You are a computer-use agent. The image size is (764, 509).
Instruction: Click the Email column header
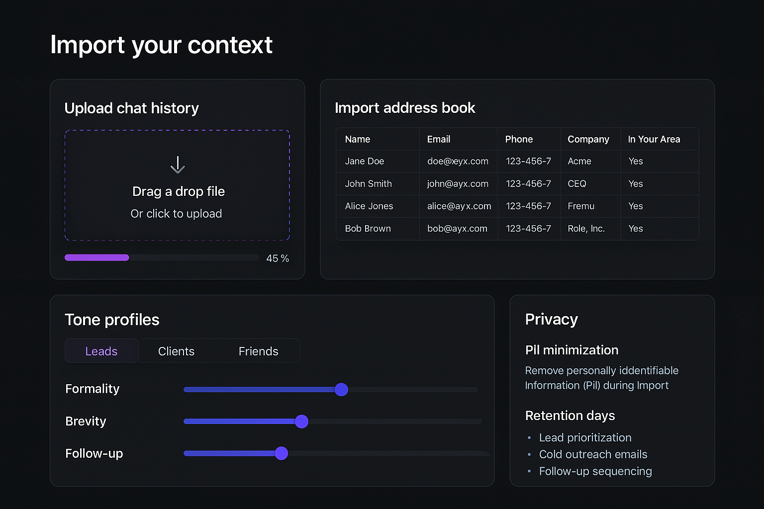(438, 139)
